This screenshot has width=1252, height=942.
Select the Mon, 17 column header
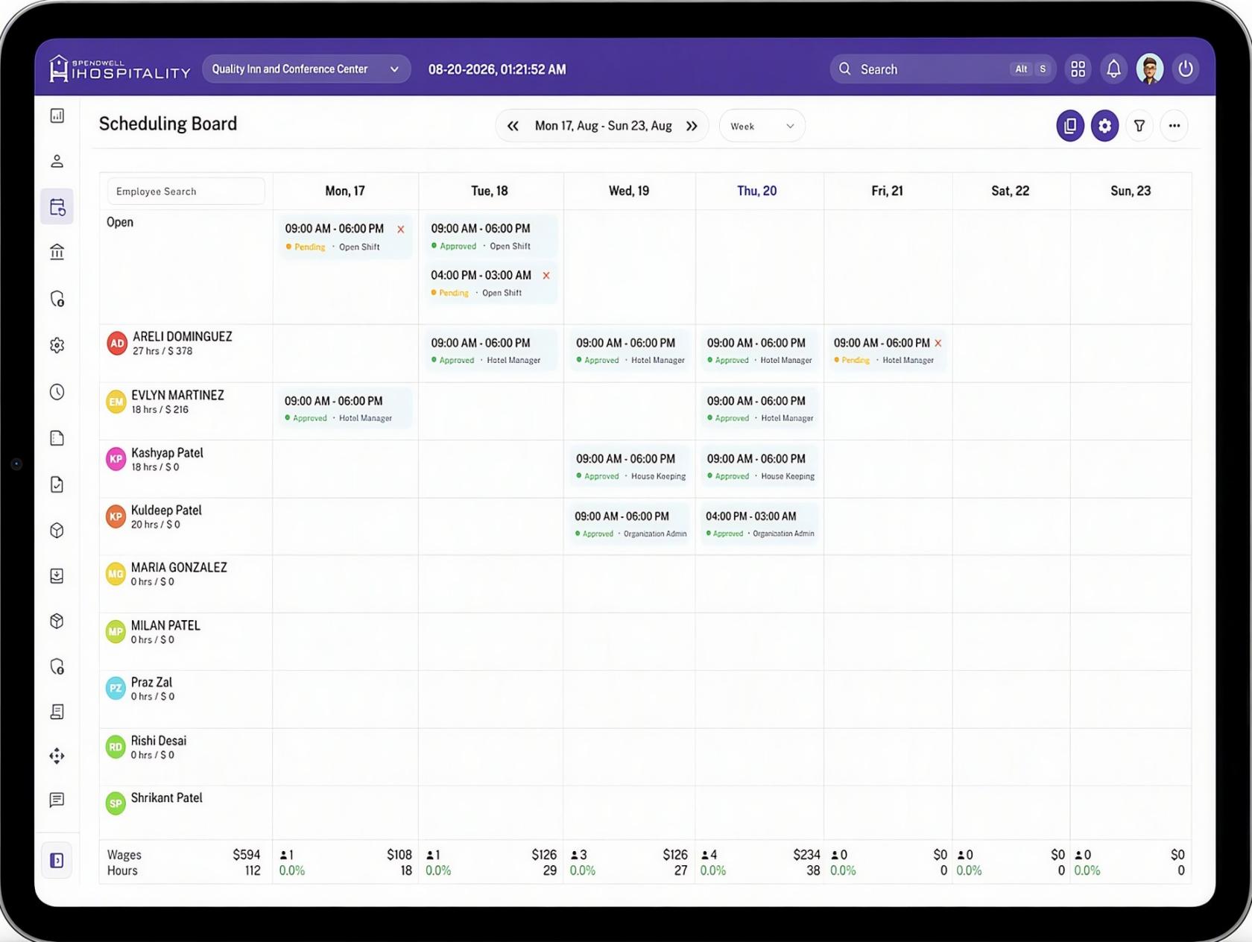pyautogui.click(x=345, y=191)
